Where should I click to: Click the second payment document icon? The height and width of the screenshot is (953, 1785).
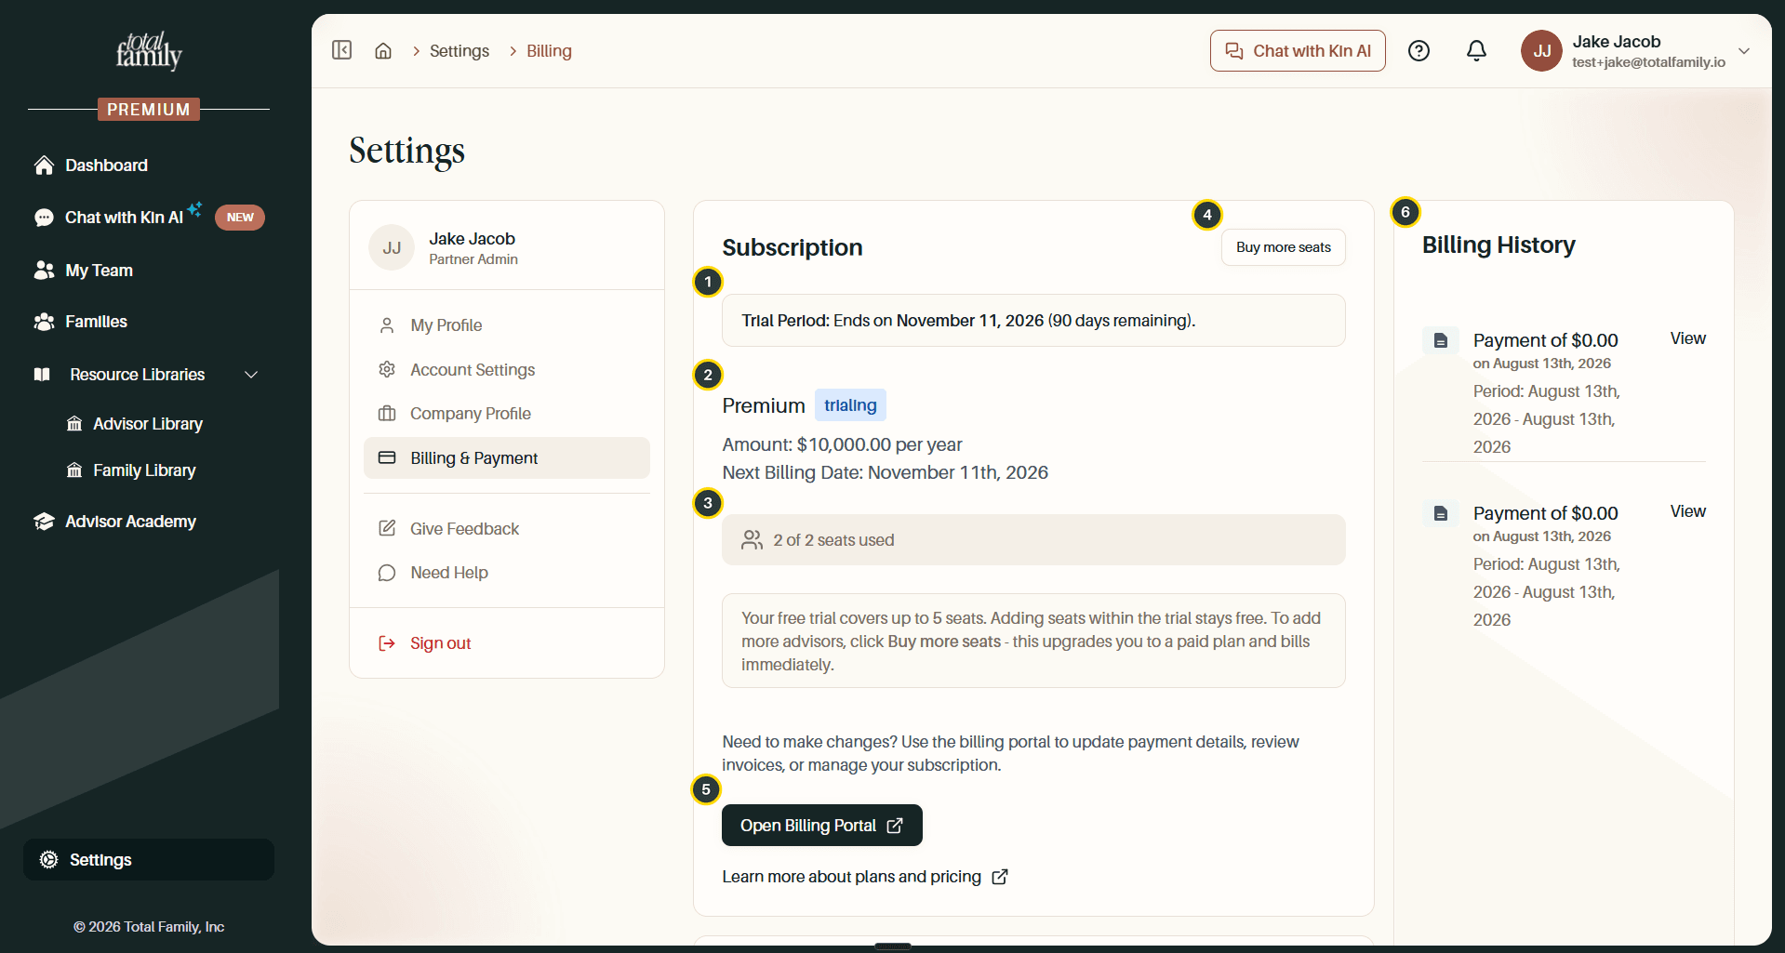pos(1441,513)
